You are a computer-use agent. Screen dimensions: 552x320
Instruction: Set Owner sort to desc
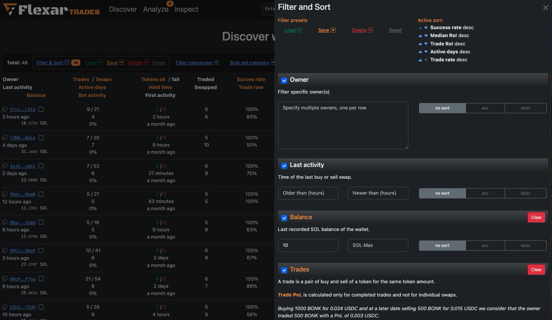click(525, 108)
